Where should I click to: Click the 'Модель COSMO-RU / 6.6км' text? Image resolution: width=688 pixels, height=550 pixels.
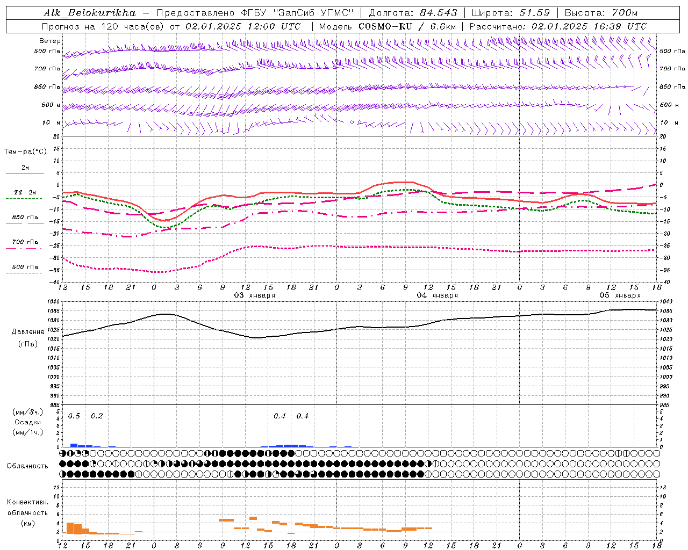coord(388,26)
